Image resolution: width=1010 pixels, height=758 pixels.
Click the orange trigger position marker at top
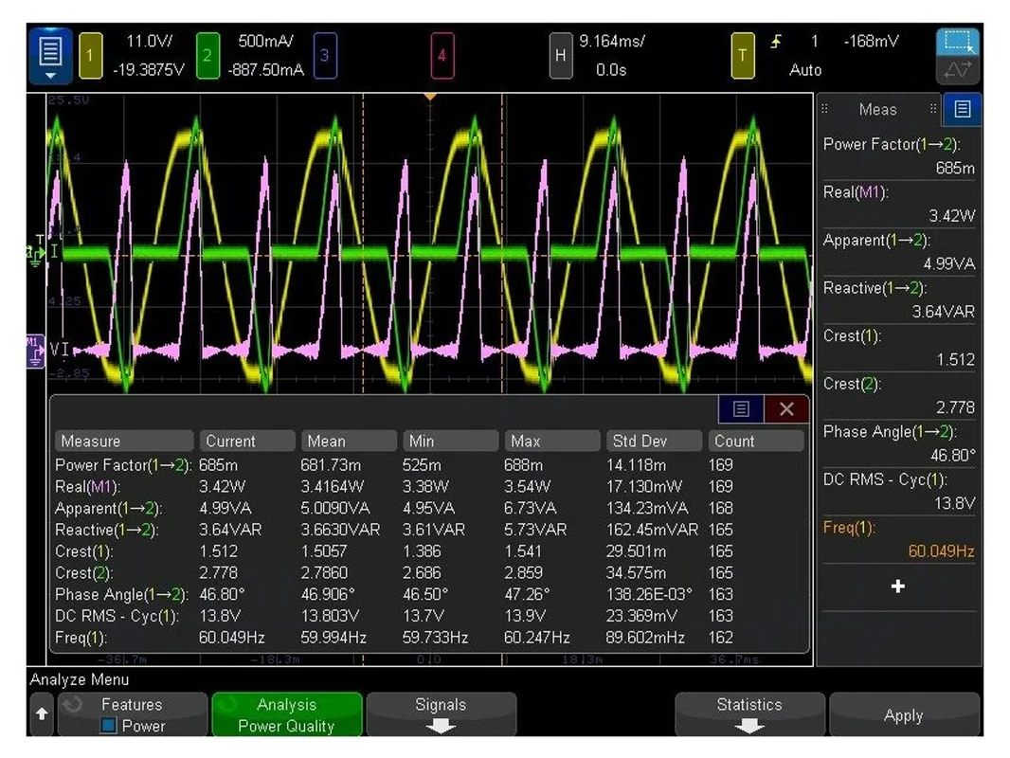point(429,97)
